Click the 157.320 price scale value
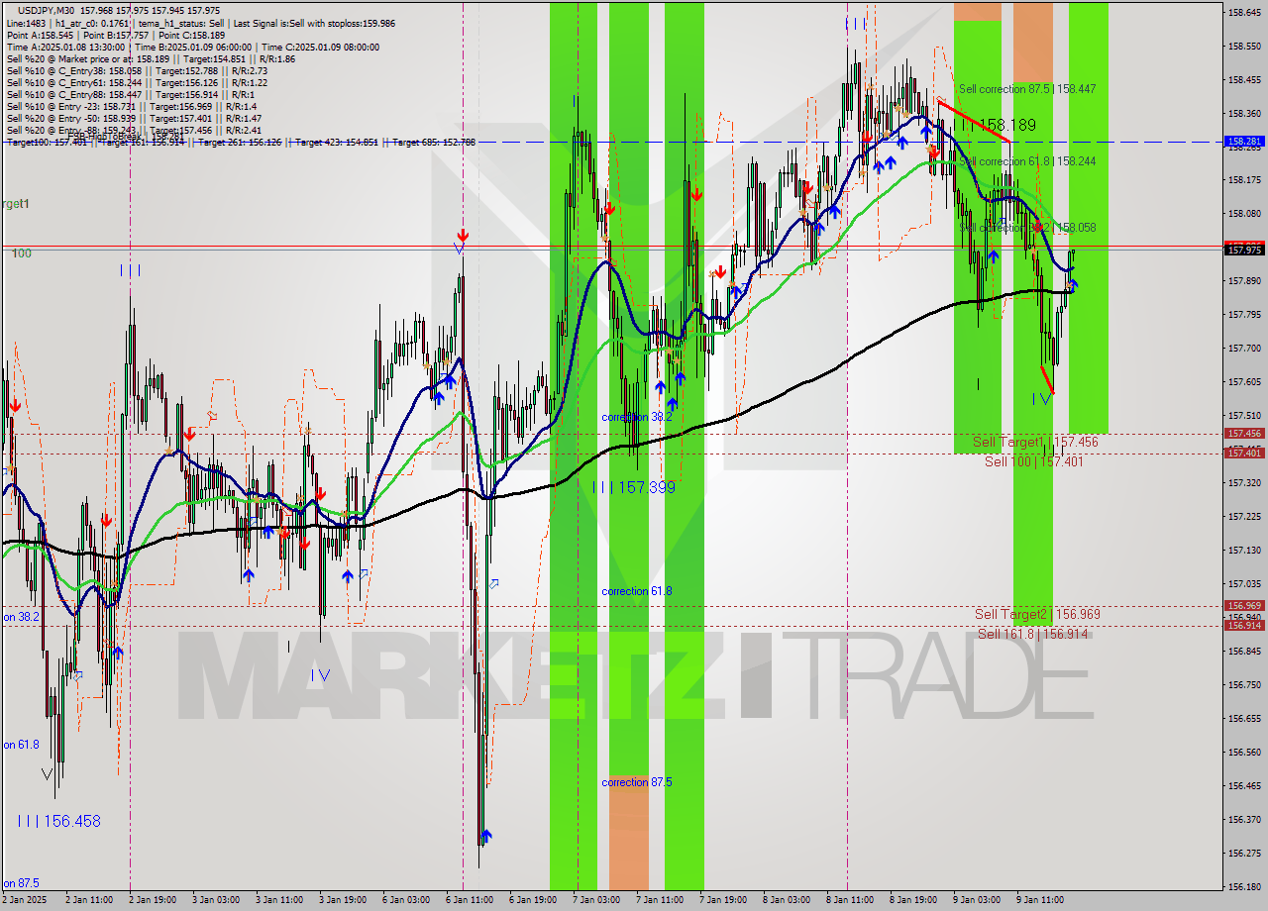Viewport: 1268px width, 911px height. [1244, 482]
